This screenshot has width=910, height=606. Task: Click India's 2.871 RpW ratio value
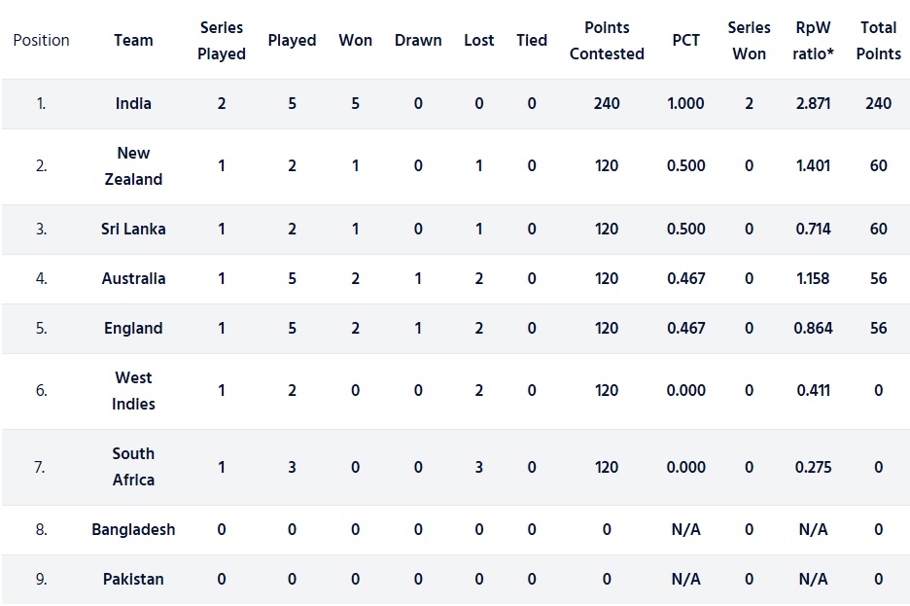point(812,103)
